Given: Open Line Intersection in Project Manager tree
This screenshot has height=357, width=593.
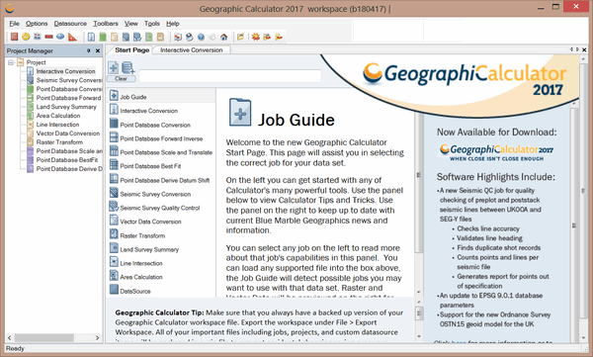Looking at the screenshot, I should [57, 125].
